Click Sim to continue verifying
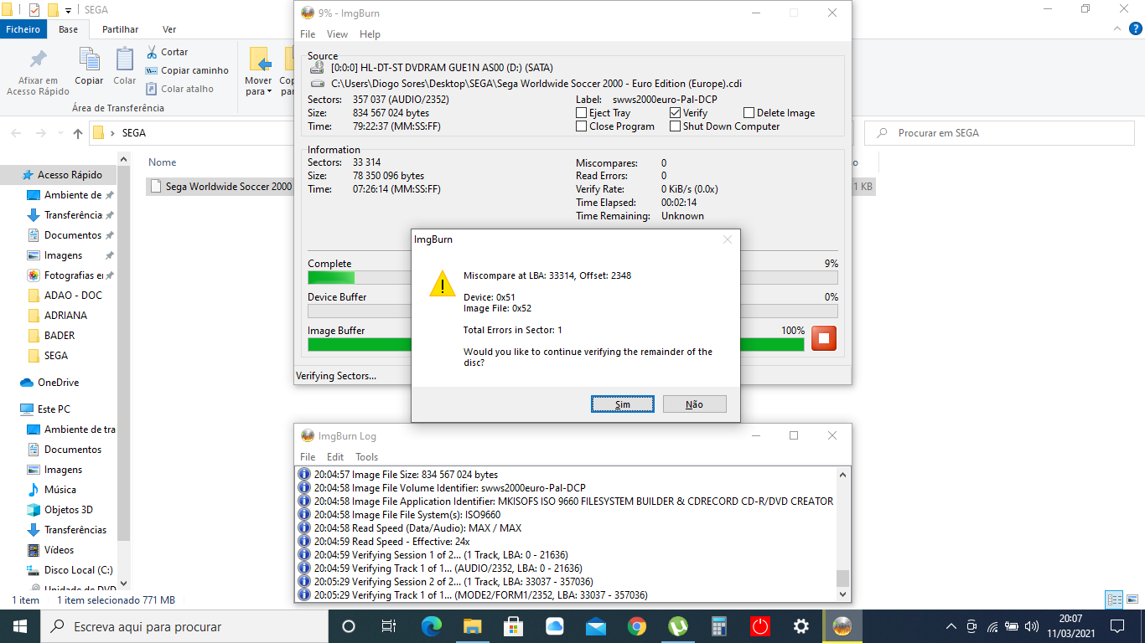 623,404
